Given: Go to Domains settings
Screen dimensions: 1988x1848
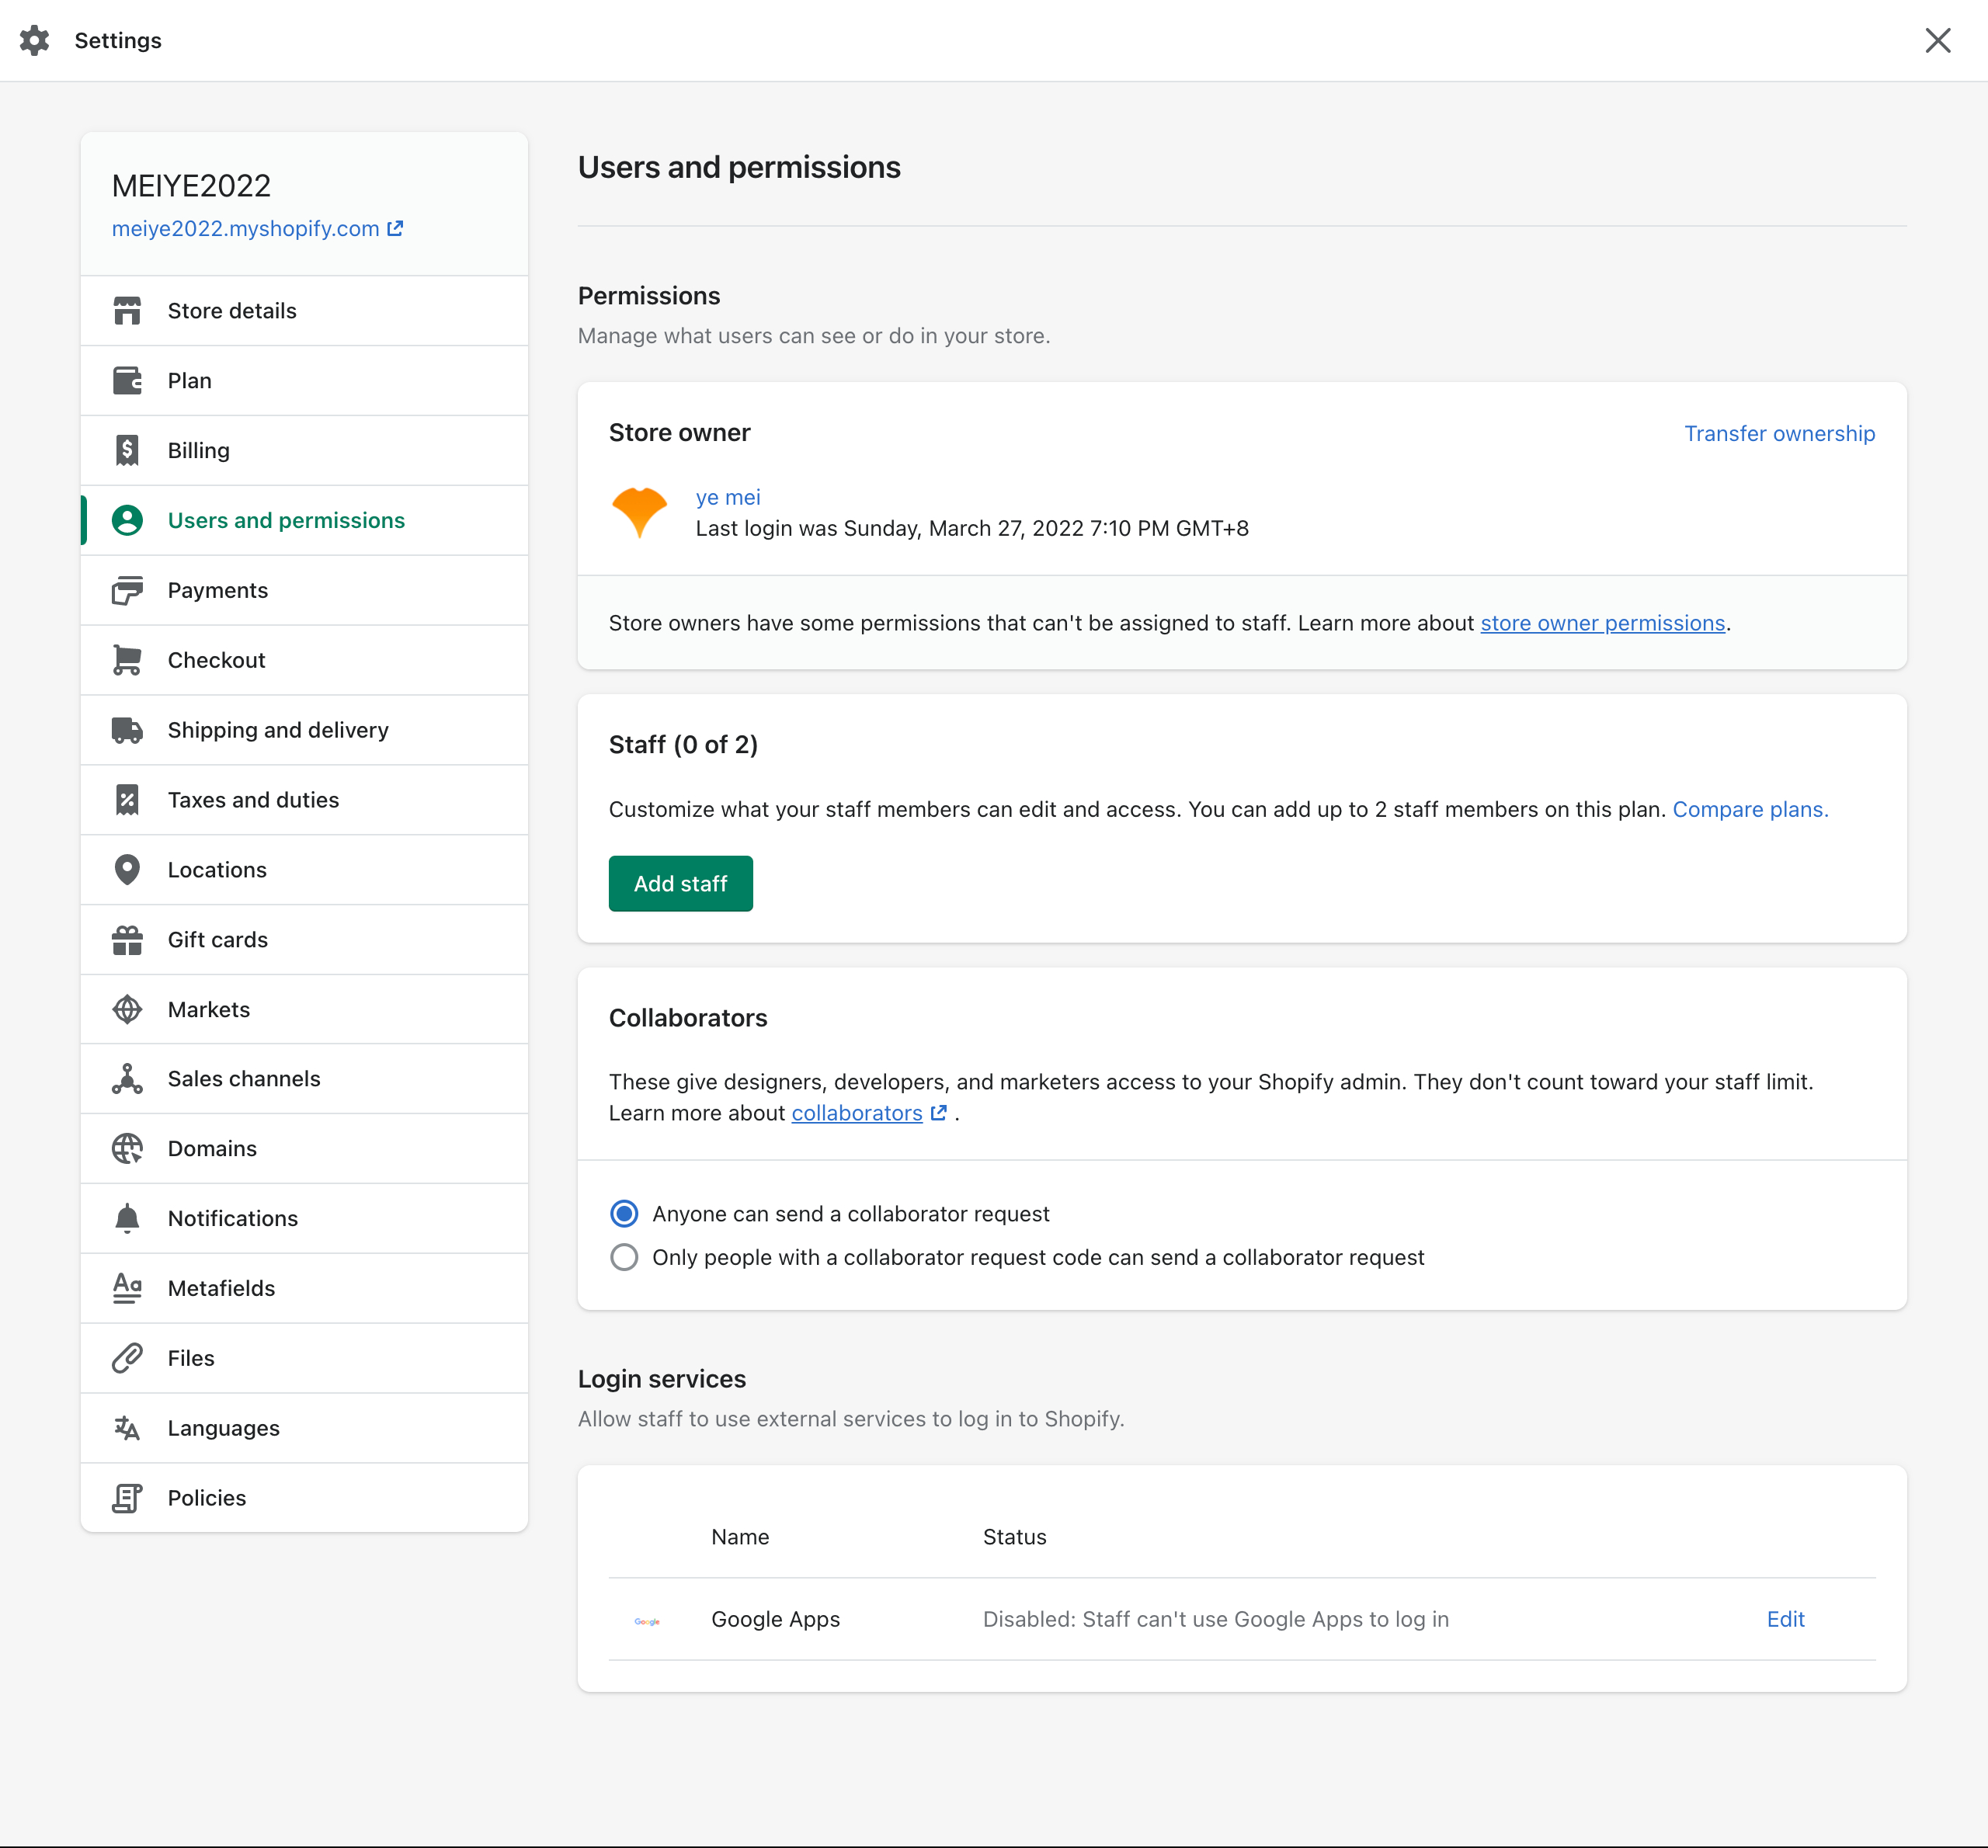Looking at the screenshot, I should click(x=304, y=1149).
